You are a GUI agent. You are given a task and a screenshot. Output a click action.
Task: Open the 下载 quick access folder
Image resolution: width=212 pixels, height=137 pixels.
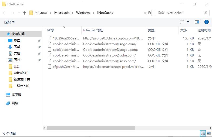(x=17, y=47)
